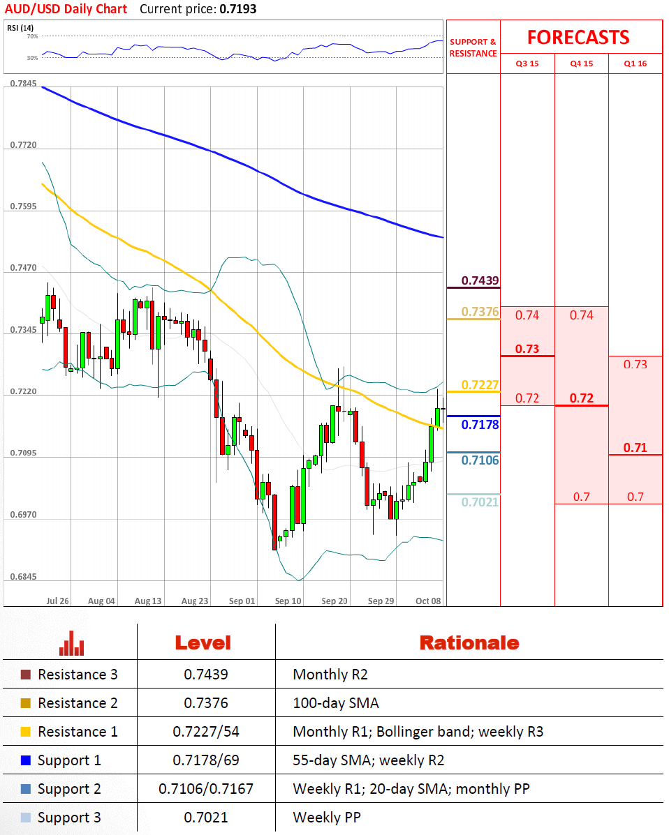Image resolution: width=669 pixels, height=835 pixels.
Task: Click the Level column header
Action: click(203, 642)
